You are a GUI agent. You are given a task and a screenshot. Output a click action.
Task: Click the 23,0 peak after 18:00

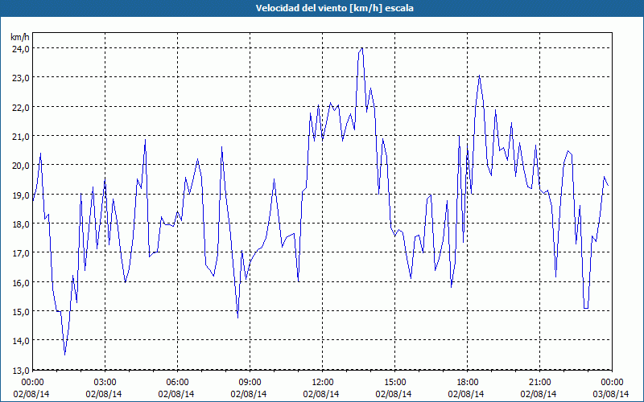479,76
